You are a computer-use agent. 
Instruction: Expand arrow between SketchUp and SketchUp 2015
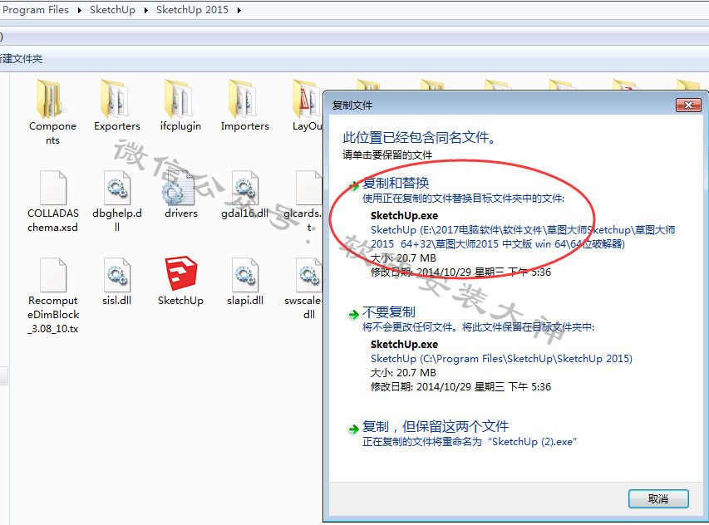pos(145,10)
